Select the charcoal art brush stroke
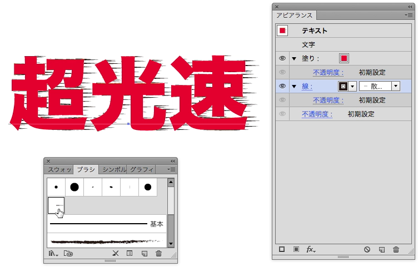The height and width of the screenshot is (267, 418). (x=107, y=241)
